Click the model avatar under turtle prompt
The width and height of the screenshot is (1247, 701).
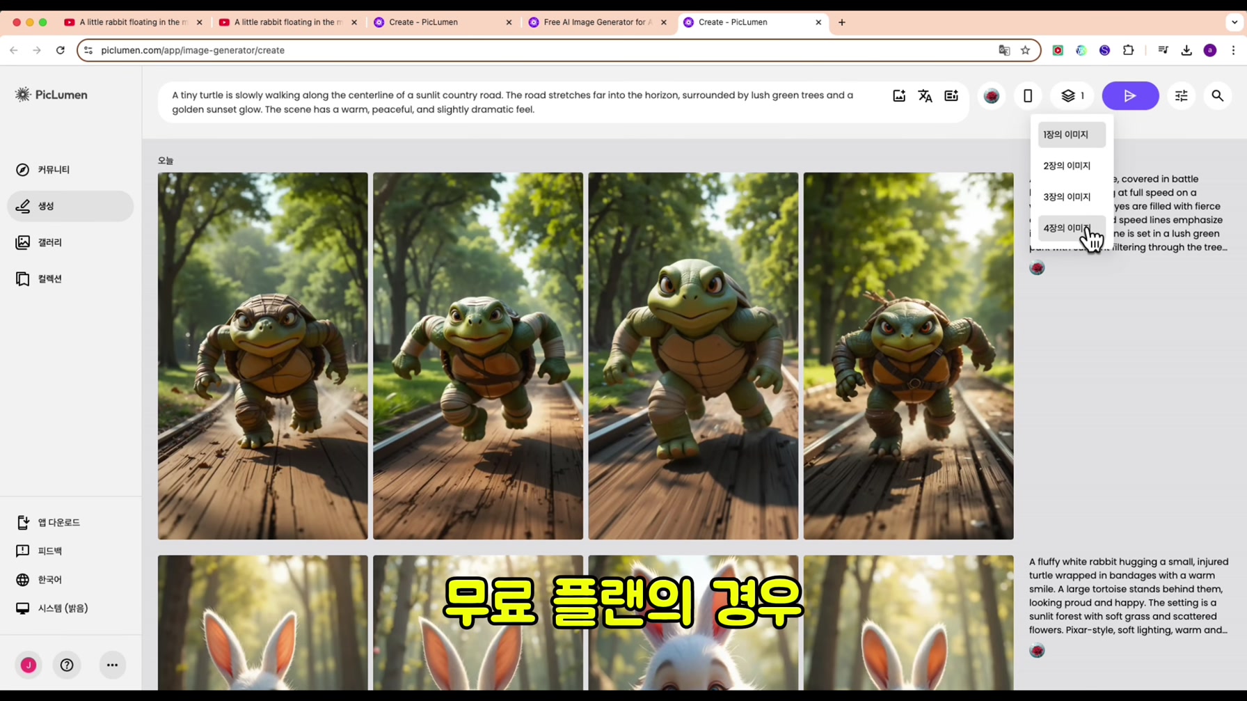pos(1037,268)
